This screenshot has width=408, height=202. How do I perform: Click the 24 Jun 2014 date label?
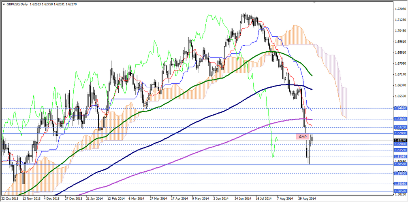(244, 198)
